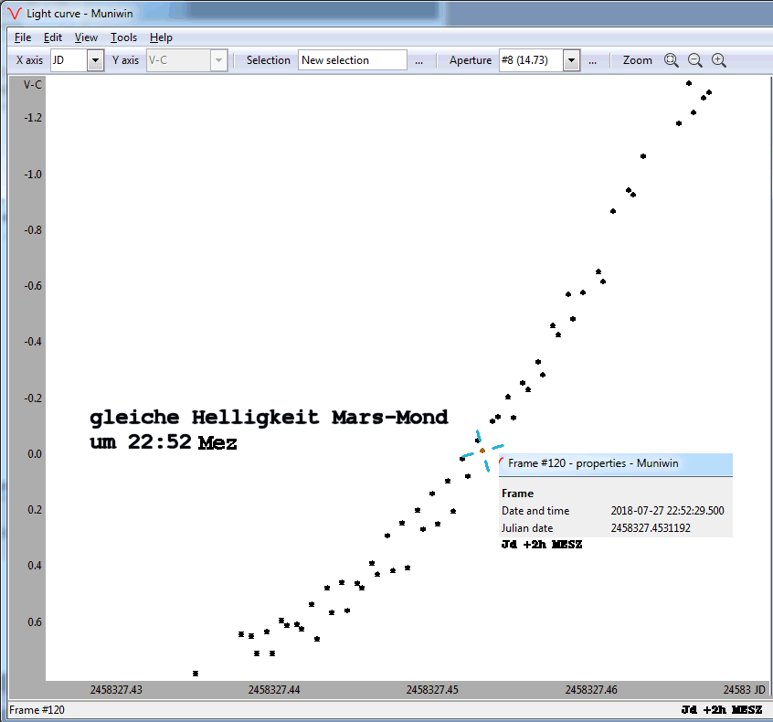Click the Muniwin logo in title bar
The width and height of the screenshot is (773, 722).
coord(14,13)
